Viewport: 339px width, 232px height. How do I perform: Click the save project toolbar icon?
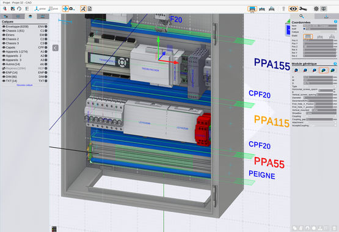(x=13, y=9)
